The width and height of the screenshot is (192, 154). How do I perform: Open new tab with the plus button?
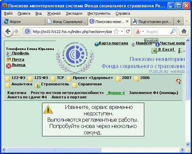[179, 21]
